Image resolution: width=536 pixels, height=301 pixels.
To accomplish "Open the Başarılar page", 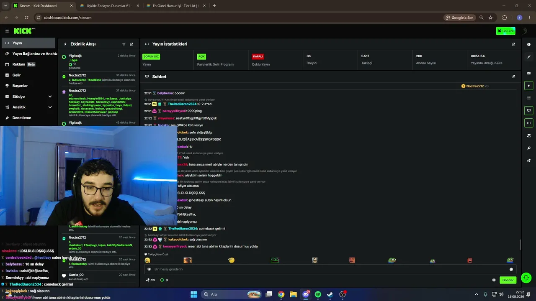I will 28,86.
